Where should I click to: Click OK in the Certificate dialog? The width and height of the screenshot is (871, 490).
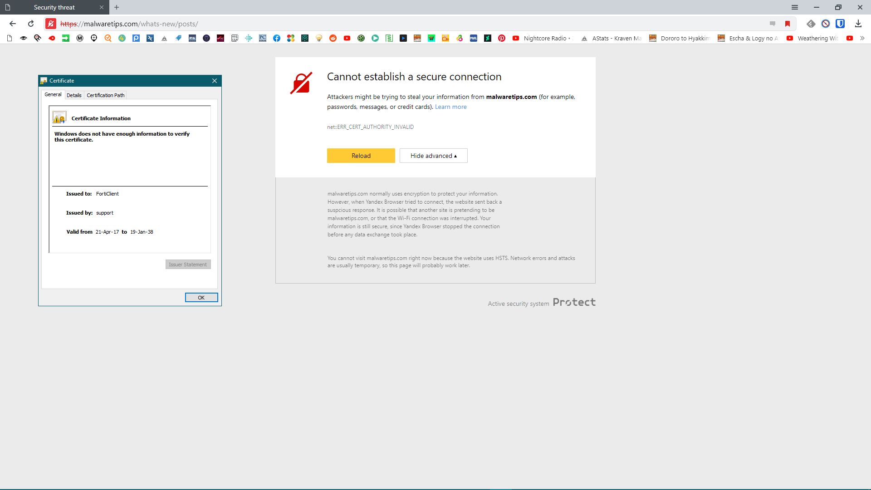tap(201, 298)
